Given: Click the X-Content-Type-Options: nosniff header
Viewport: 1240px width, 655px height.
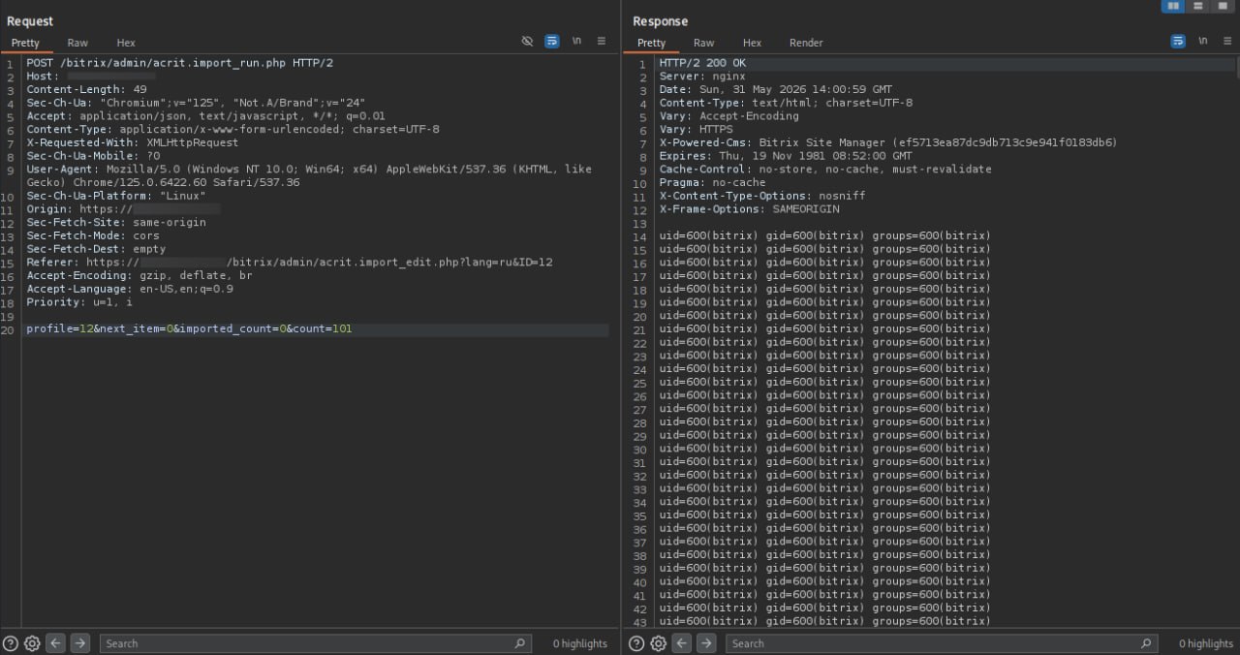Looking at the screenshot, I should (762, 196).
